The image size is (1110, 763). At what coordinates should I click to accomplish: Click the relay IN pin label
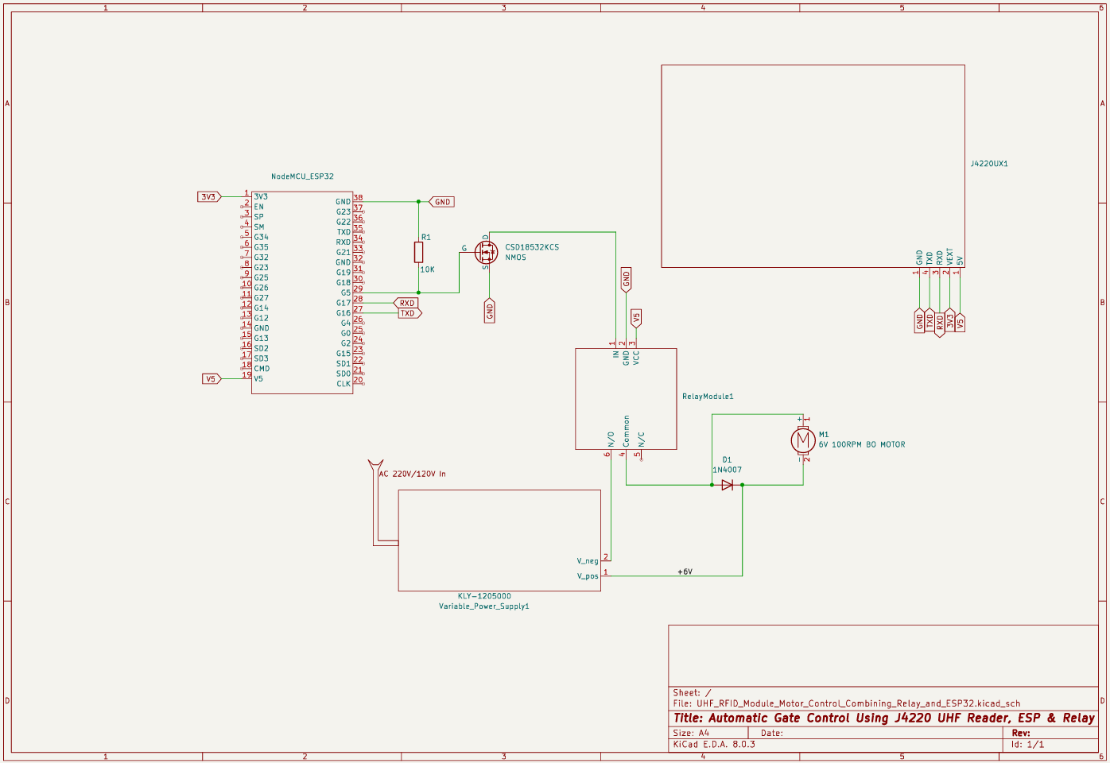(616, 354)
